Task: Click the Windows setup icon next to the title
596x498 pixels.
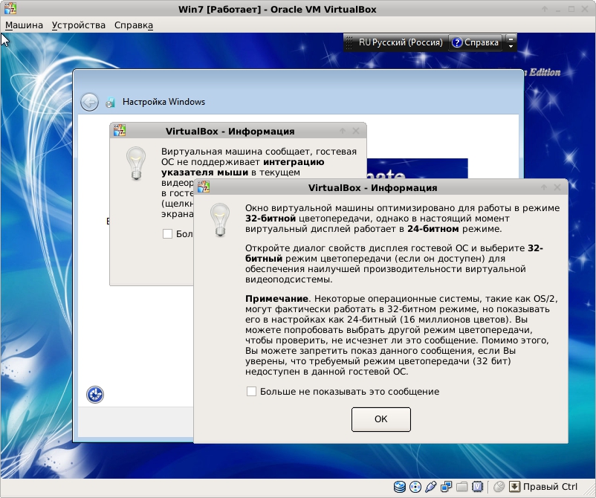Action: coord(110,102)
